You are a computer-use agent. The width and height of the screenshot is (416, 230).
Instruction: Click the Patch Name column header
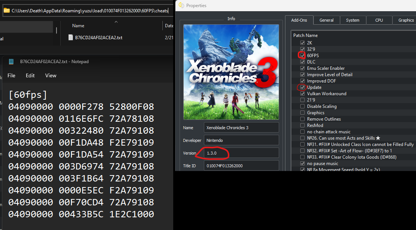coord(305,35)
